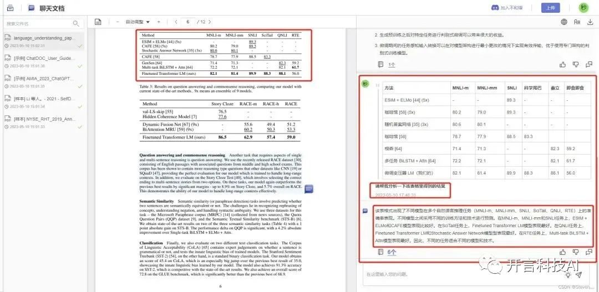Click the source pages icon beside 1个
599x292 pixels.
click(380, 64)
